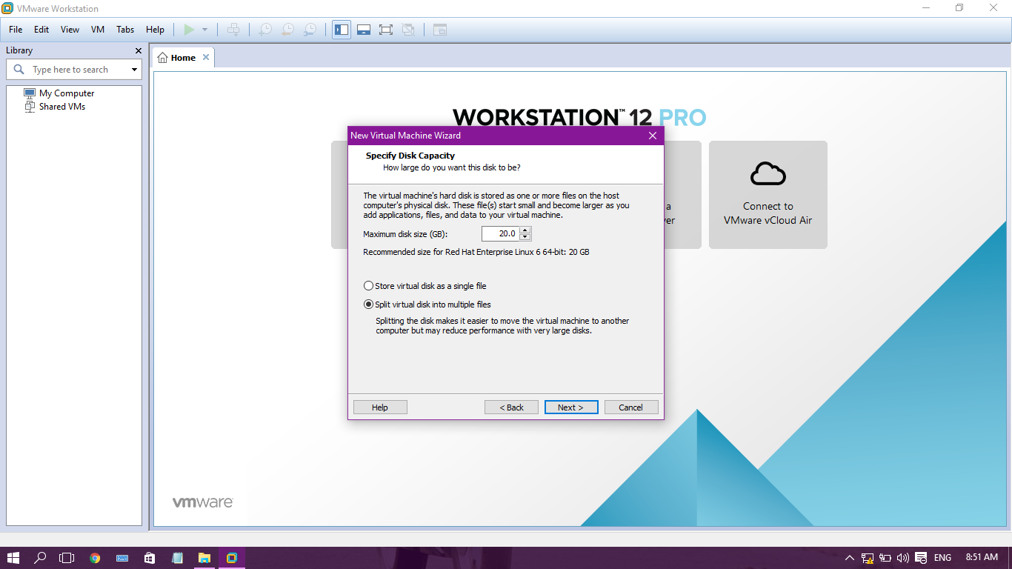
Task: Toggle the Library sidebar panel icon
Action: pos(342,30)
